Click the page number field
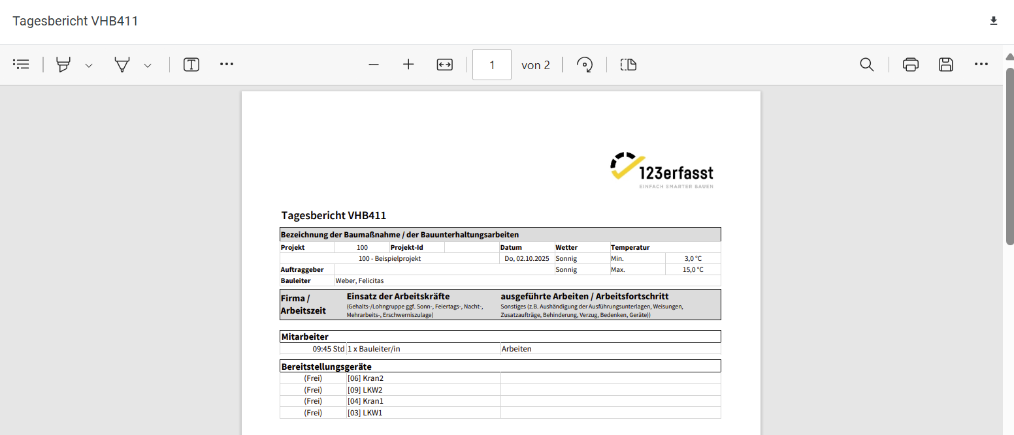 pos(492,65)
